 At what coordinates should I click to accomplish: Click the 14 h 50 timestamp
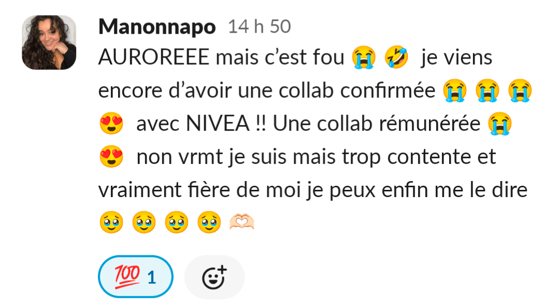pos(260,27)
